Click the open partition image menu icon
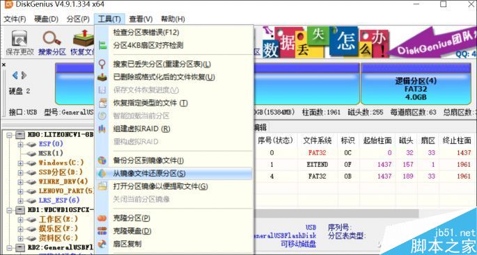This screenshot has width=477, height=255. [x=102, y=186]
